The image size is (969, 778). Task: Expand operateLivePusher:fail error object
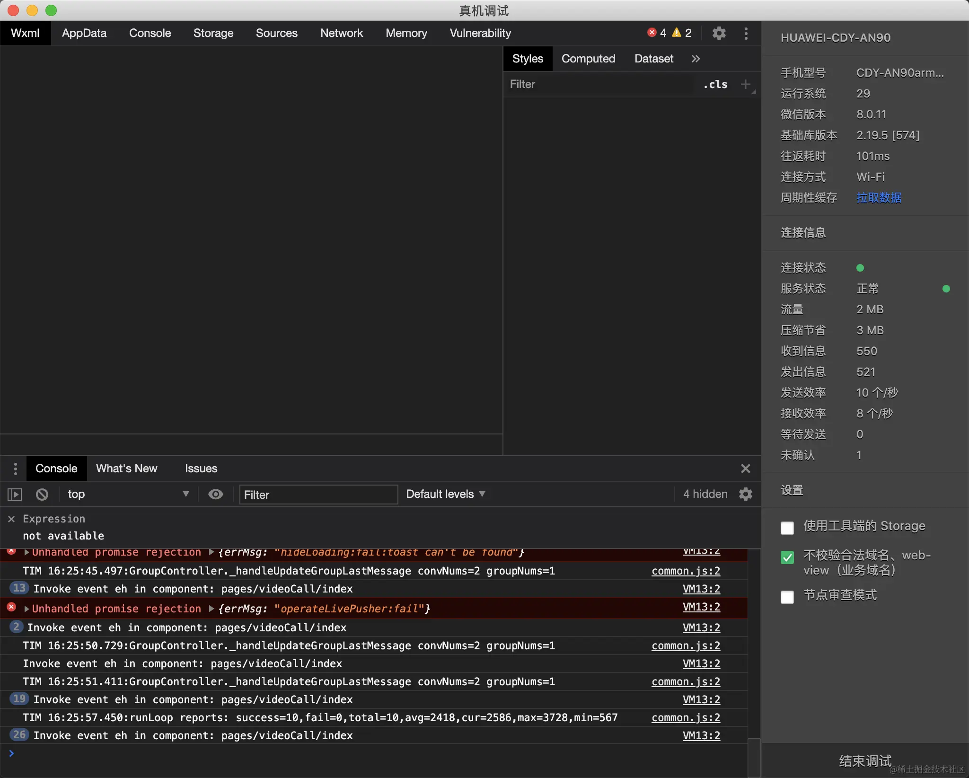tap(211, 609)
